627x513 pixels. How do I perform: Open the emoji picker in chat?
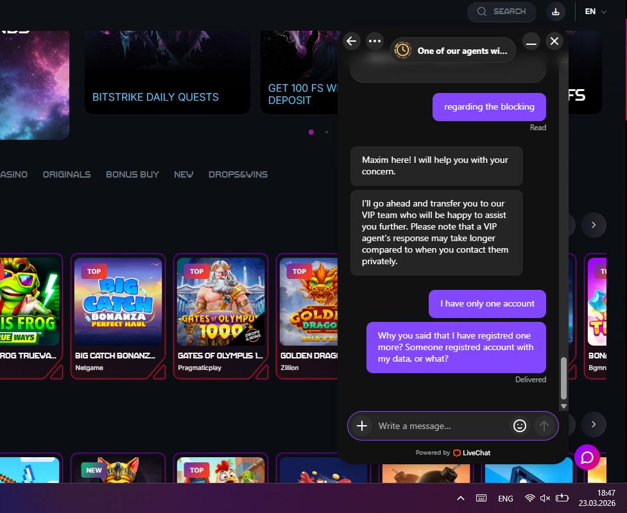(x=520, y=426)
